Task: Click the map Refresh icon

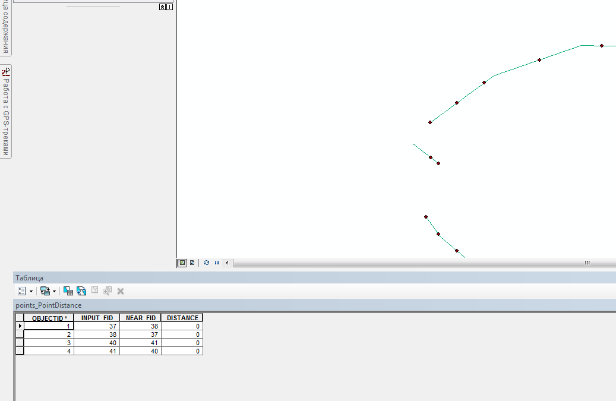Action: pyautogui.click(x=207, y=263)
